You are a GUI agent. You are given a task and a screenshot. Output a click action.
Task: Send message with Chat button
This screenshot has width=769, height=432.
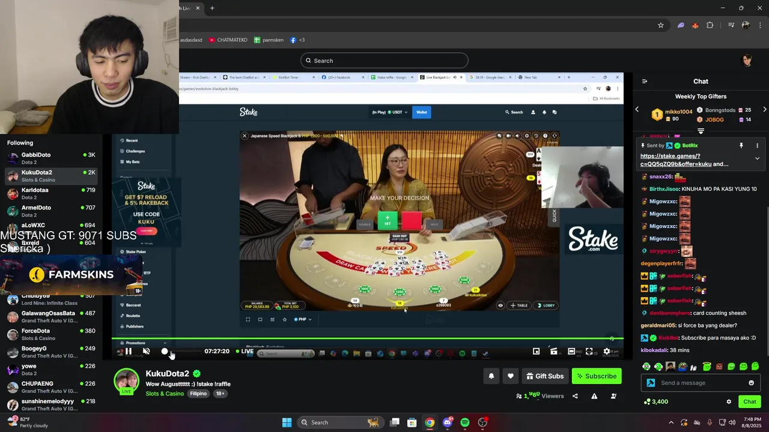coord(750,401)
